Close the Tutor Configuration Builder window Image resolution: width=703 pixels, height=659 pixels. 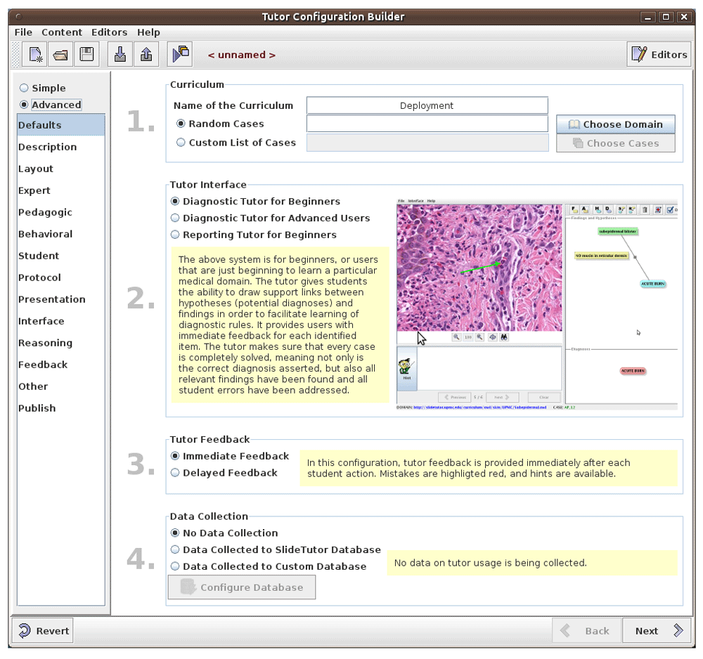684,17
